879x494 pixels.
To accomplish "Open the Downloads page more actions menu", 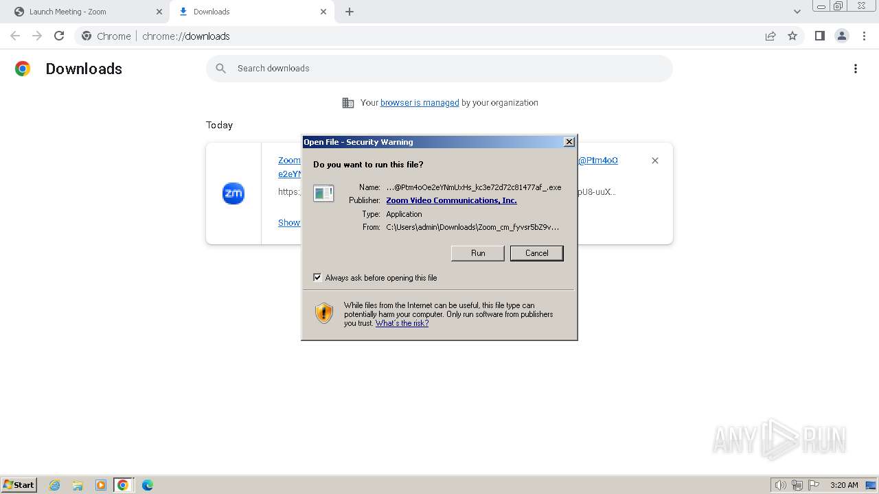I will pyautogui.click(x=856, y=69).
